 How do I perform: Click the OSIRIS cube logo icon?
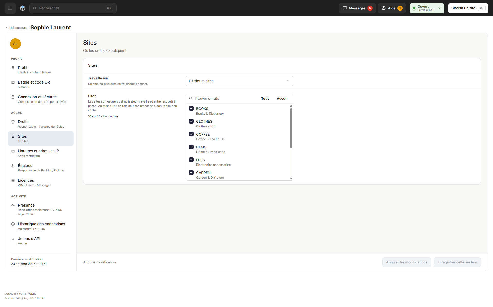tap(23, 8)
